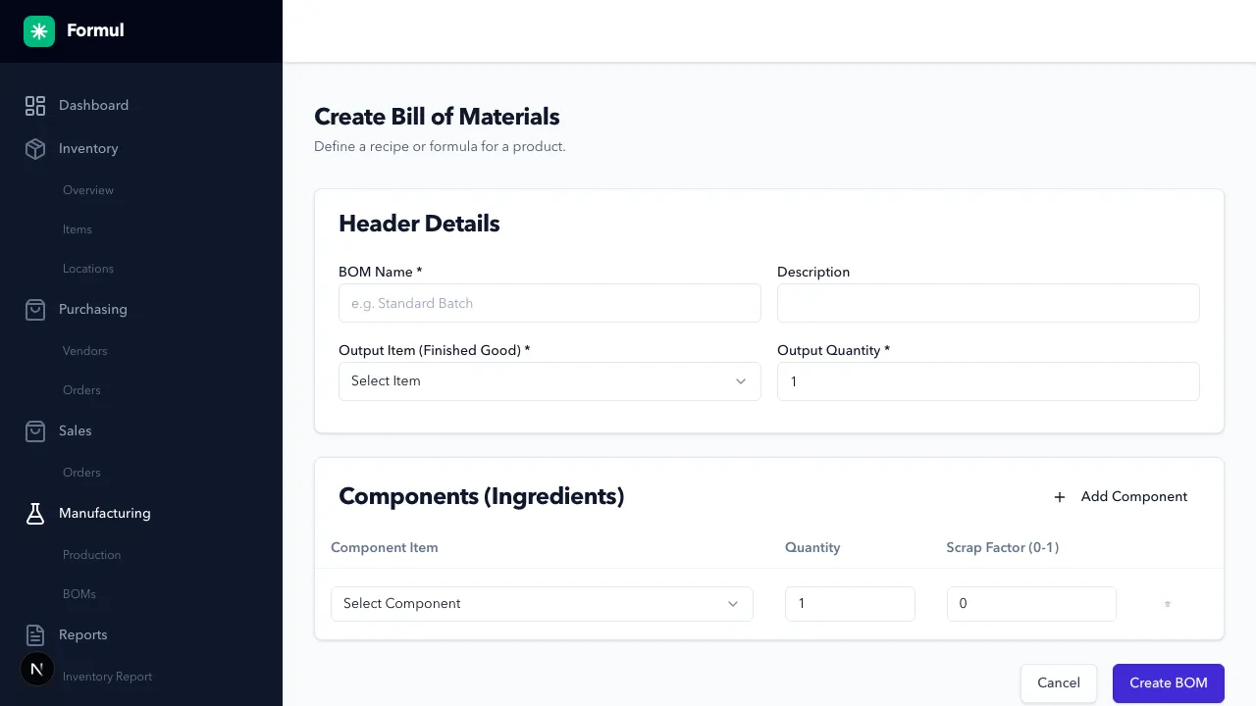
Task: Click the Scrap Factor input
Action: click(1030, 604)
